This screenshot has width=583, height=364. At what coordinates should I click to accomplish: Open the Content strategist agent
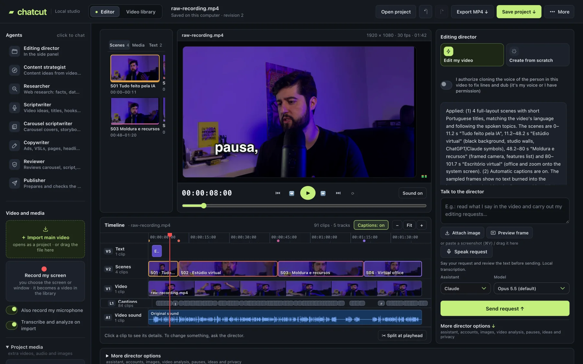coord(45,70)
